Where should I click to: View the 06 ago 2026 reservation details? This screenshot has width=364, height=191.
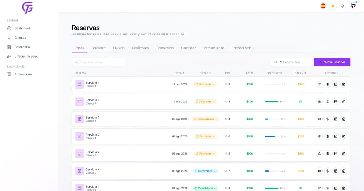[319, 153]
